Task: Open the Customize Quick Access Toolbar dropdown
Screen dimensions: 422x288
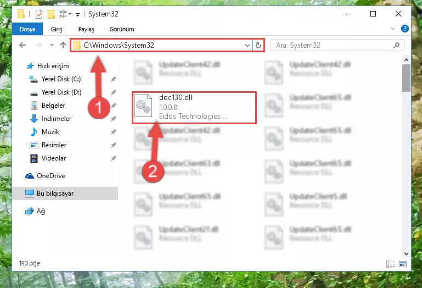Action: (77, 14)
